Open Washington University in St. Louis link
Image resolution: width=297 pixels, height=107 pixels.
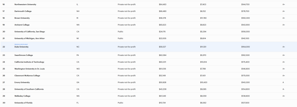[29, 69]
